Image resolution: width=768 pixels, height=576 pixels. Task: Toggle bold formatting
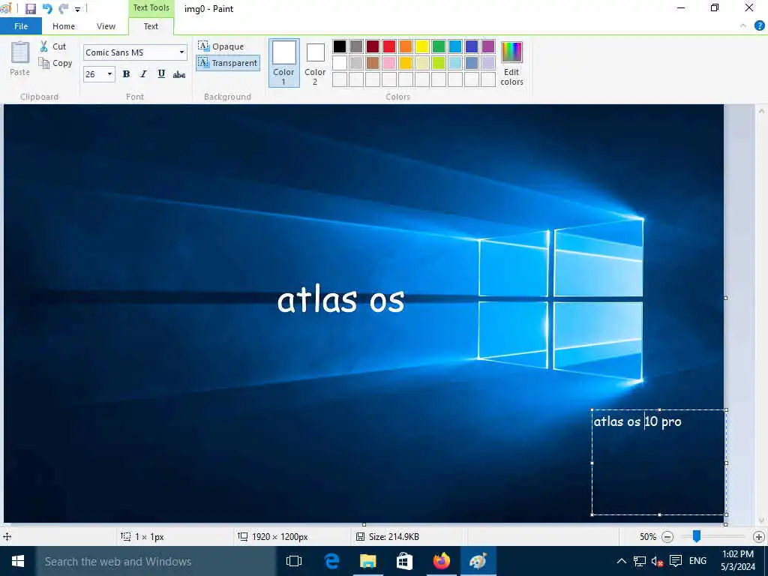(126, 74)
